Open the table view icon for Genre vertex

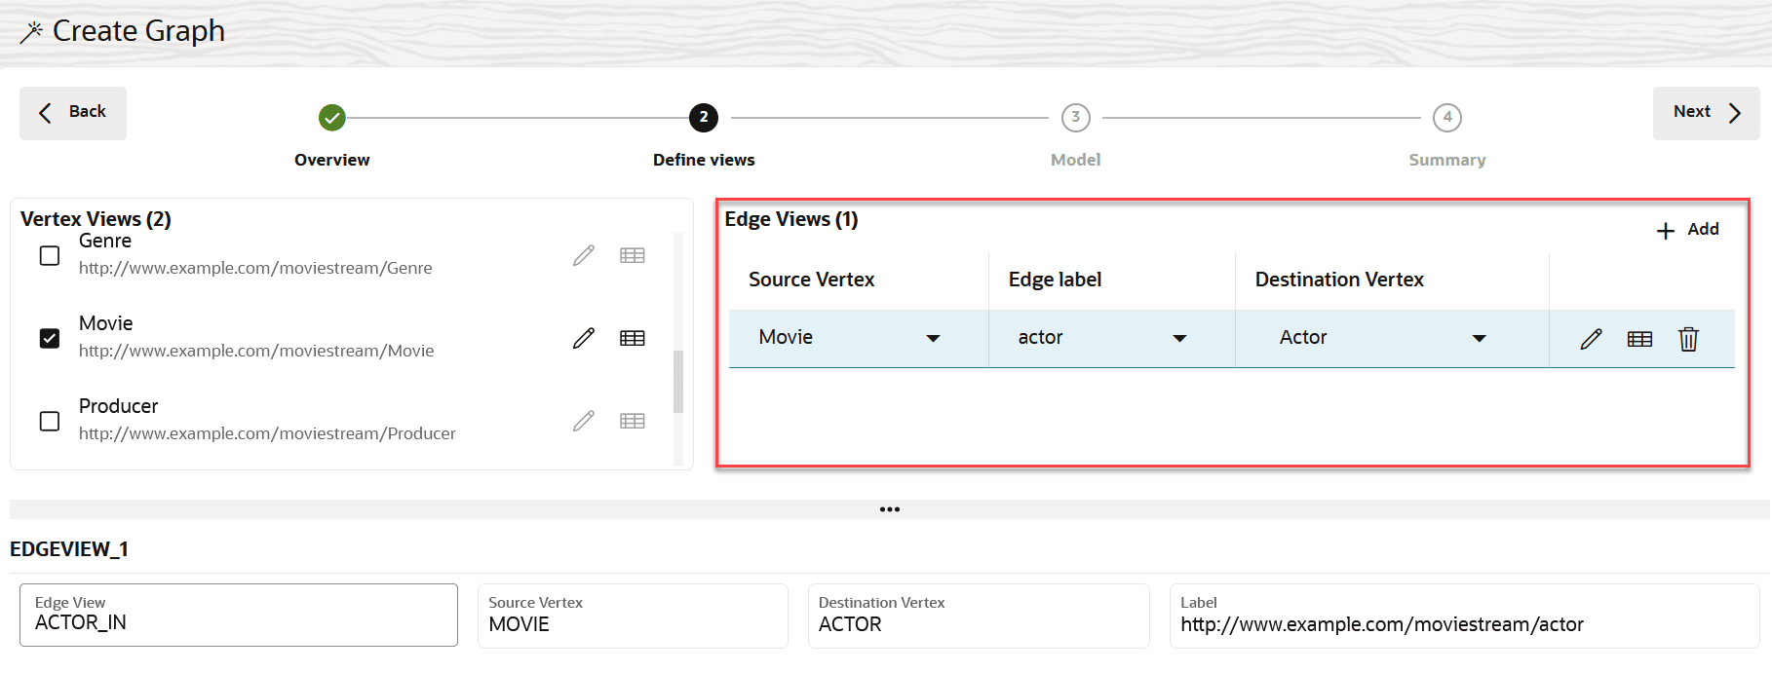tap(633, 255)
